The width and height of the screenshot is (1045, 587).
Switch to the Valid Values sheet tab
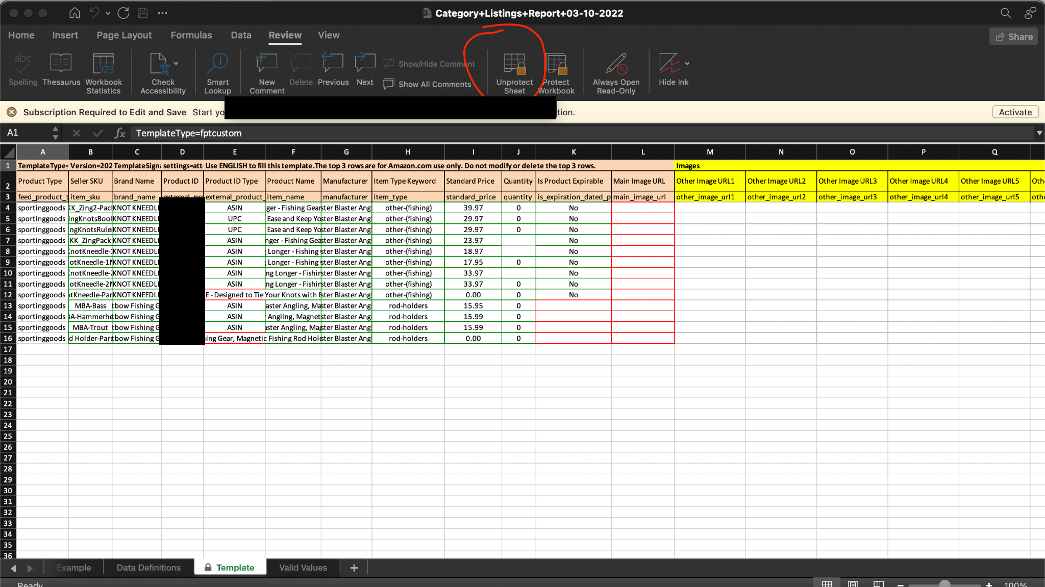coord(303,568)
